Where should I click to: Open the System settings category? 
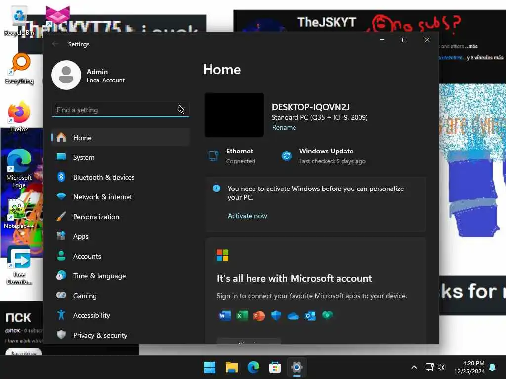pyautogui.click(x=121, y=157)
